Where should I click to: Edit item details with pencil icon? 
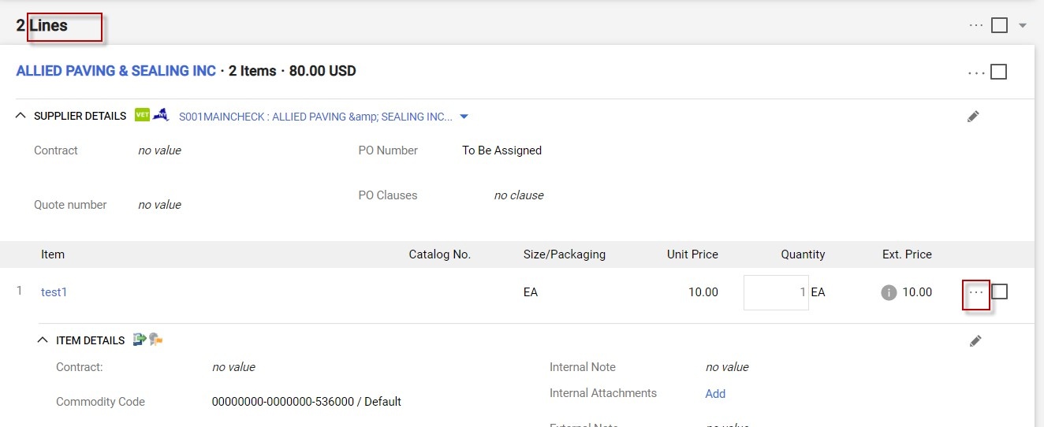pyautogui.click(x=975, y=341)
